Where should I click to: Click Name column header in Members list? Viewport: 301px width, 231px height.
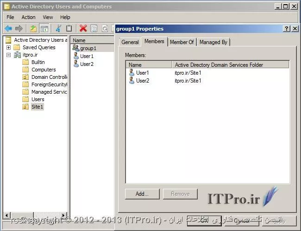149,65
